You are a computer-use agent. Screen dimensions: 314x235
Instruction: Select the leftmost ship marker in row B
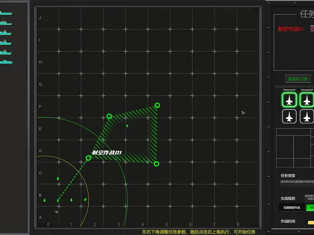pyautogui.click(x=45, y=200)
